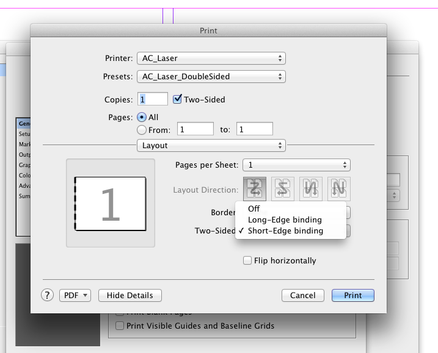Enable Flip horizontally checkbox

click(247, 261)
